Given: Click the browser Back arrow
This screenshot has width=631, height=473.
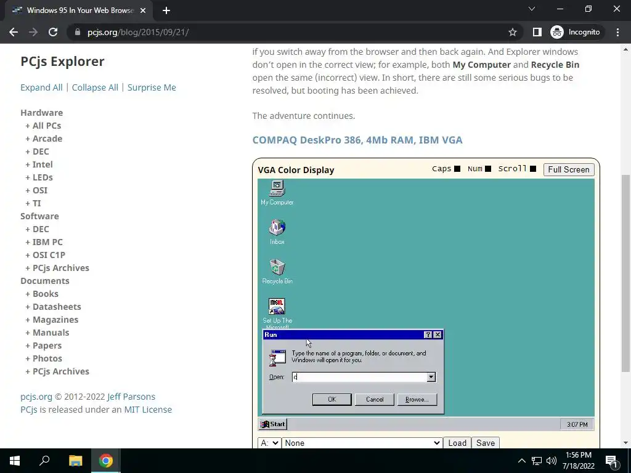Looking at the screenshot, I should point(14,32).
